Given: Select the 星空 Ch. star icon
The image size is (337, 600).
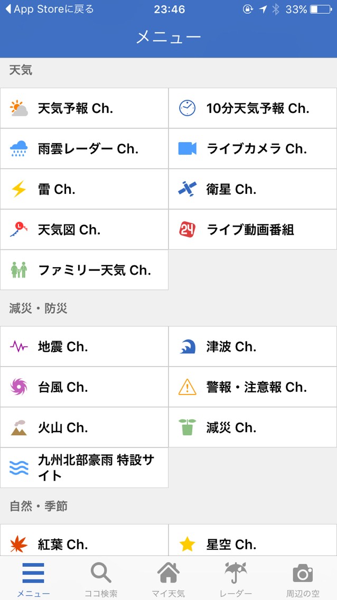Looking at the screenshot, I should [x=187, y=544].
